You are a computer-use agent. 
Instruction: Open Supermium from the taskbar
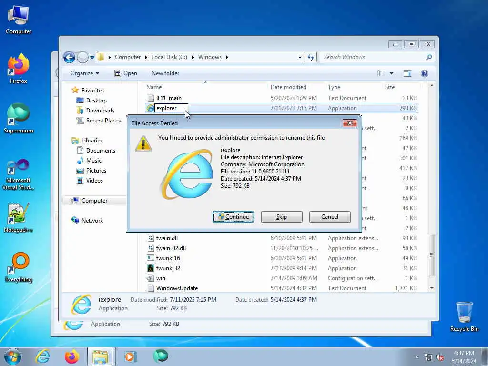(x=160, y=356)
